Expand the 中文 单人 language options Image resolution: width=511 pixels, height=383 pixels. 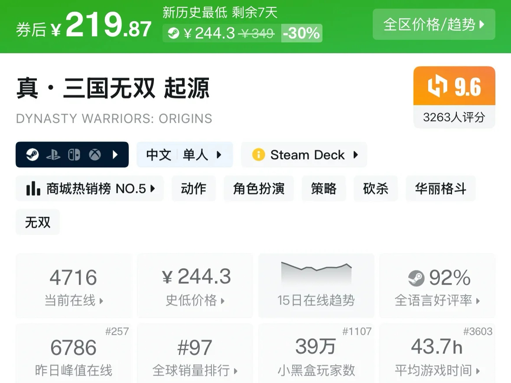[x=185, y=154]
